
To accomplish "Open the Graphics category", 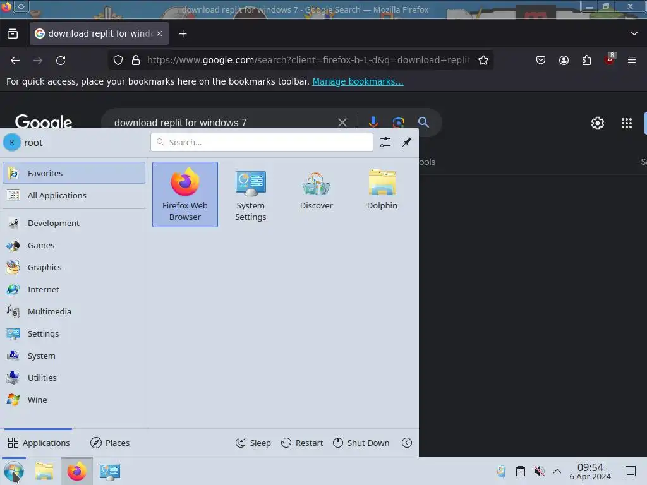I will 75,267.
